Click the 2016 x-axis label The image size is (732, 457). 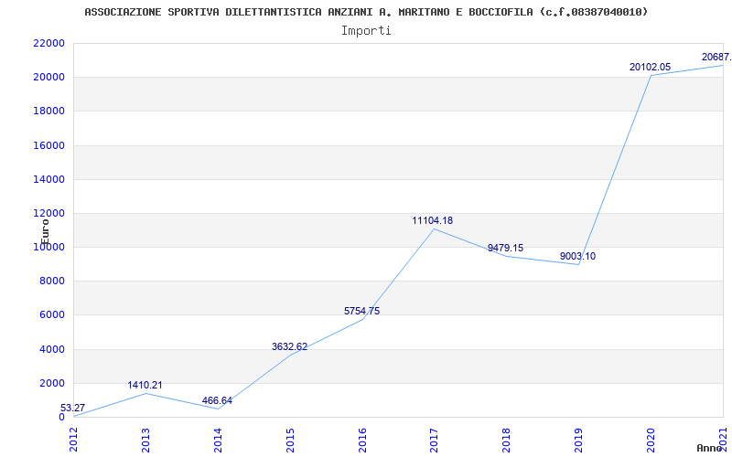click(x=361, y=440)
